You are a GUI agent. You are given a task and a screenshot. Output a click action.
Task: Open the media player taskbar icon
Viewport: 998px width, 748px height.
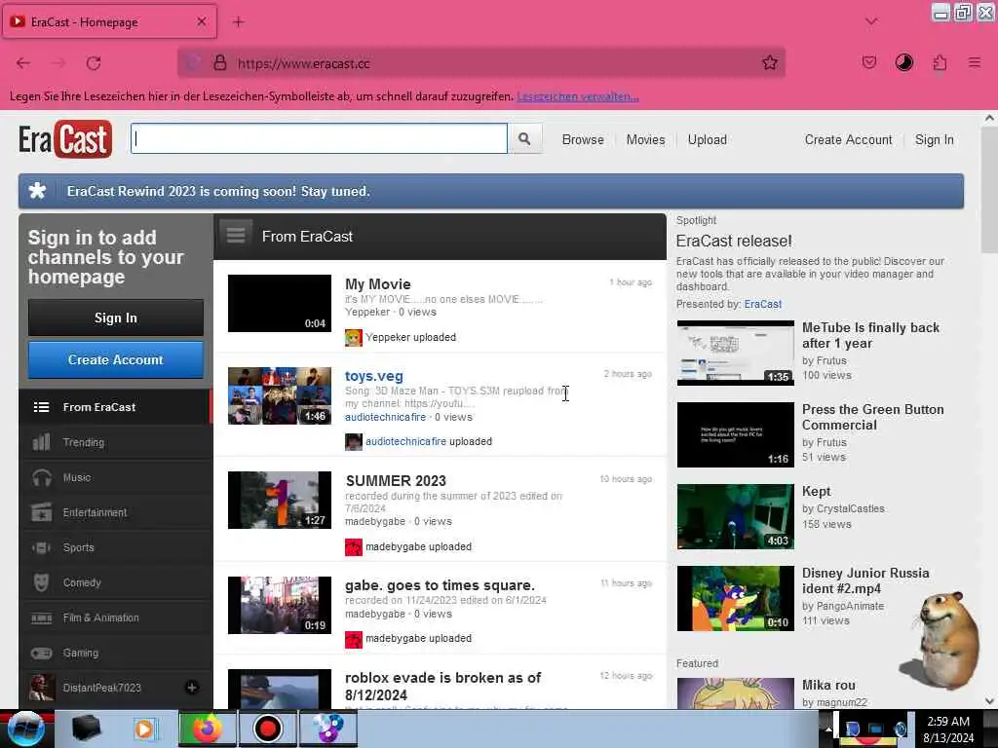pyautogui.click(x=145, y=729)
